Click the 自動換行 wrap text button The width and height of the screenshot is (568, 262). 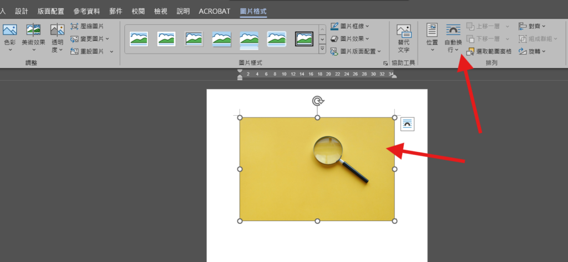tap(453, 37)
